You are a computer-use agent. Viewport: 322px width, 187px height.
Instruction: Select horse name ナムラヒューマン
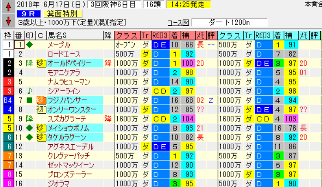[x=69, y=82]
